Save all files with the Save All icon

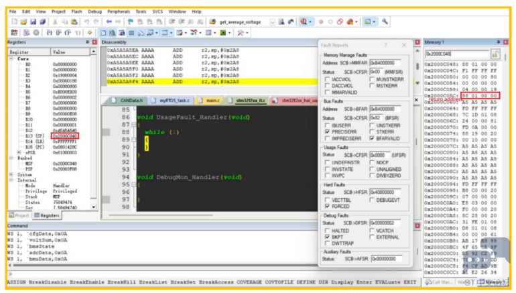[x=43, y=21]
